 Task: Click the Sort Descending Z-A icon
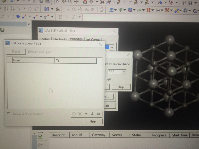tap(12, 9)
